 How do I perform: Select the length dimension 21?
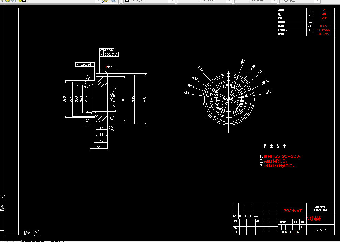point(102,128)
